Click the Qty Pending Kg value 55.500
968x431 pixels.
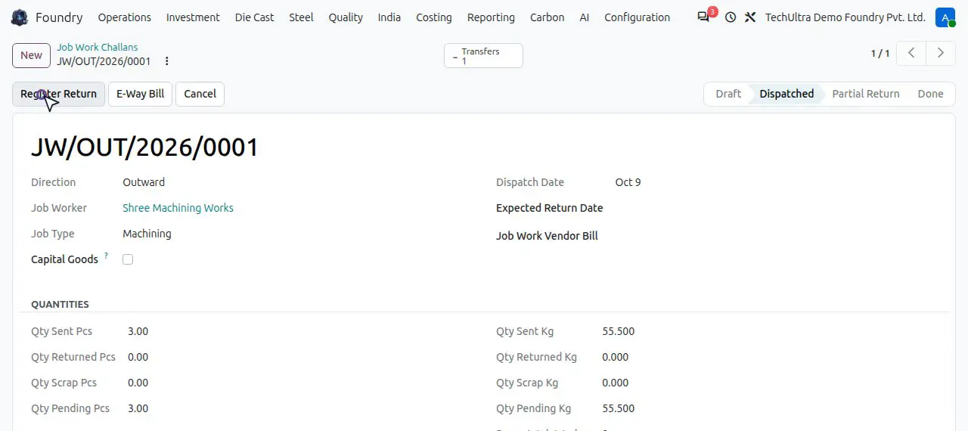pyautogui.click(x=618, y=408)
